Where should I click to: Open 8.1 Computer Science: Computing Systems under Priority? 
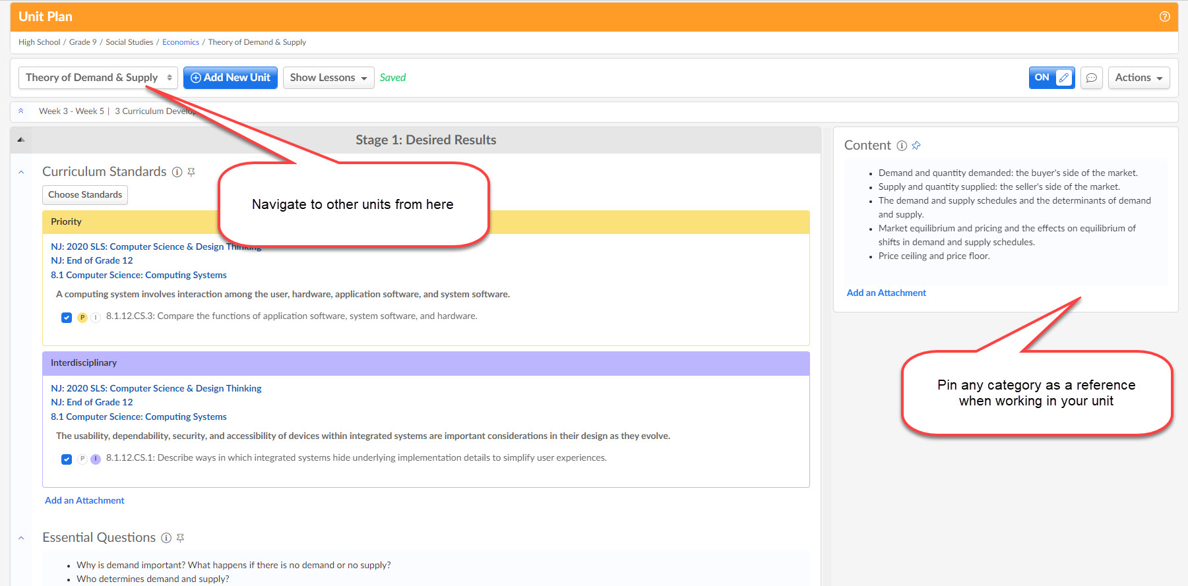[139, 275]
